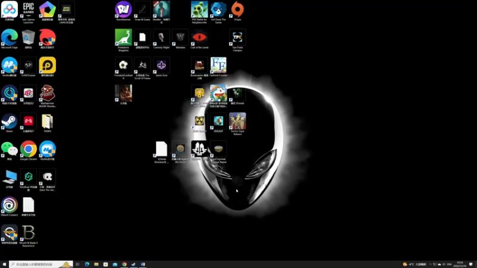
Task: Show hidden system tray icons
Action: coord(430,264)
